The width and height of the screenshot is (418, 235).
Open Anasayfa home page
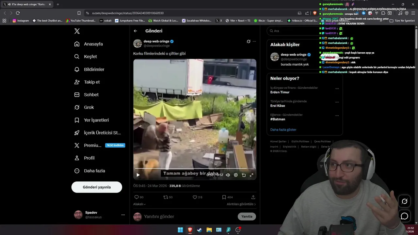click(x=88, y=44)
